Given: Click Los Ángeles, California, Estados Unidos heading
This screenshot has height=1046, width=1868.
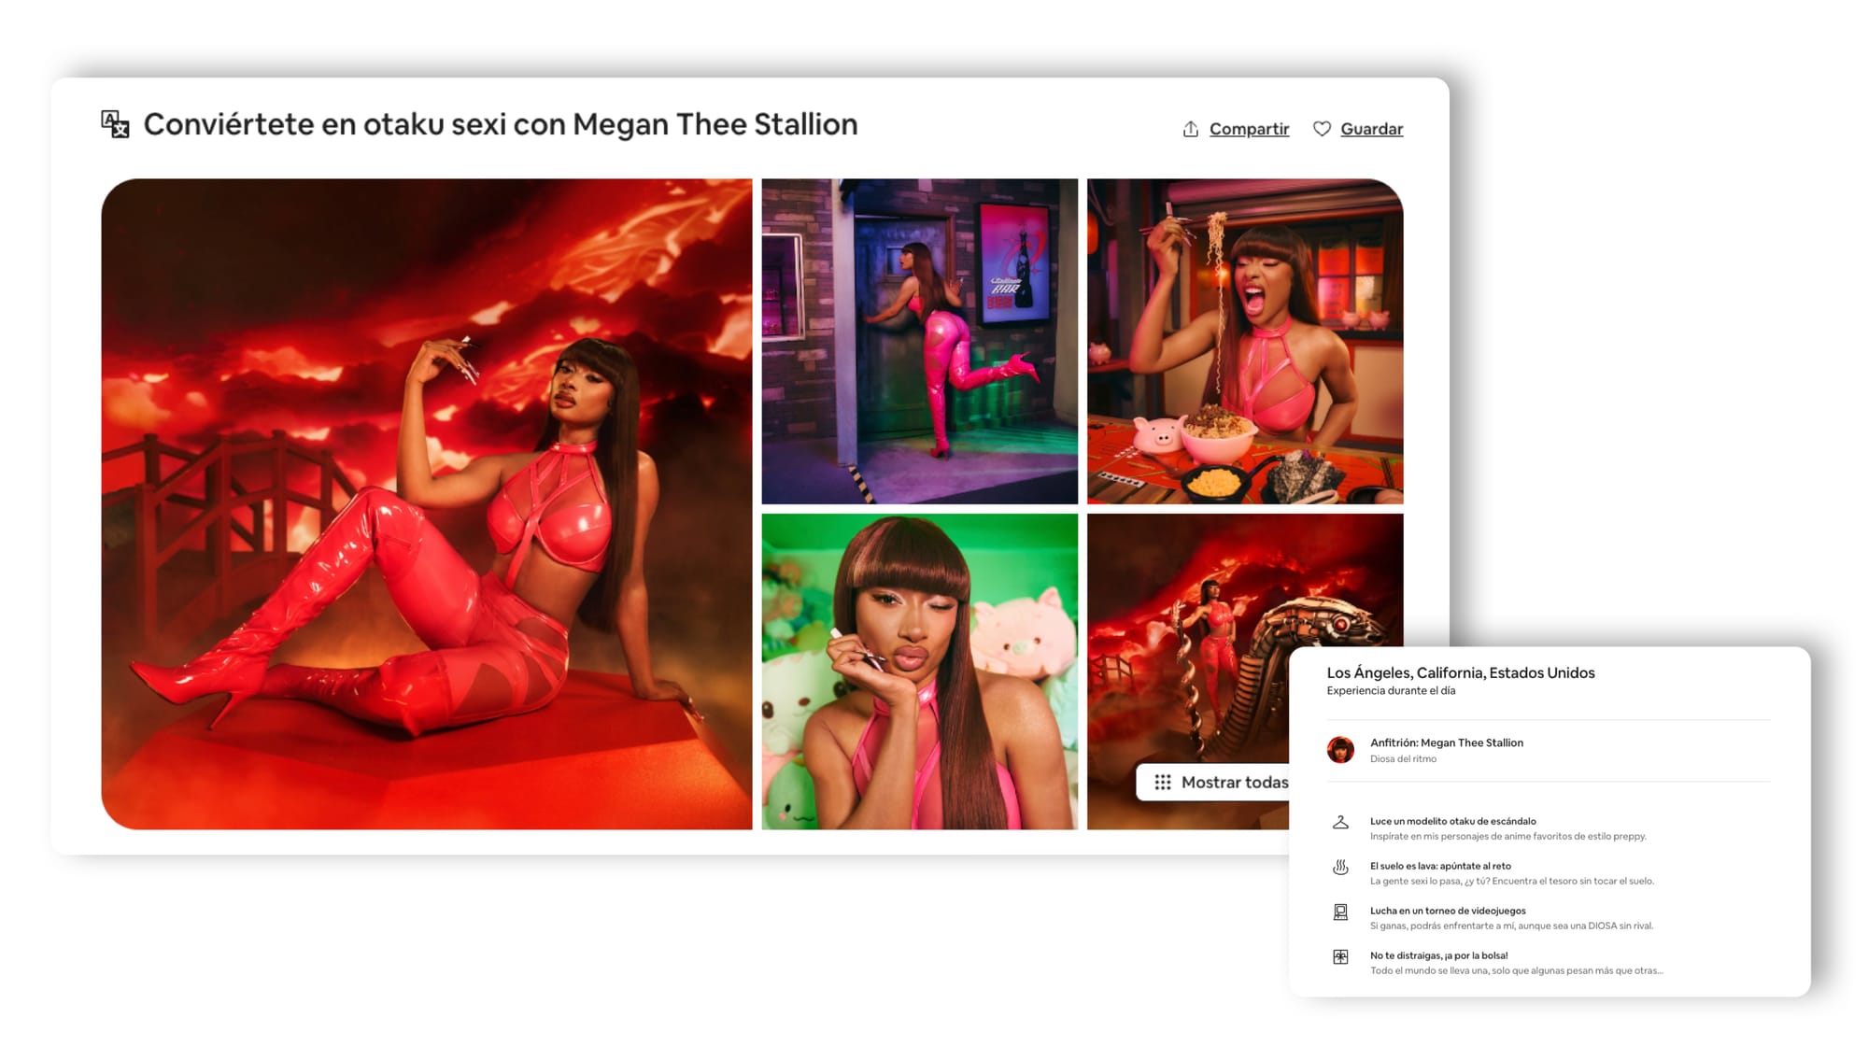Looking at the screenshot, I should [1461, 672].
